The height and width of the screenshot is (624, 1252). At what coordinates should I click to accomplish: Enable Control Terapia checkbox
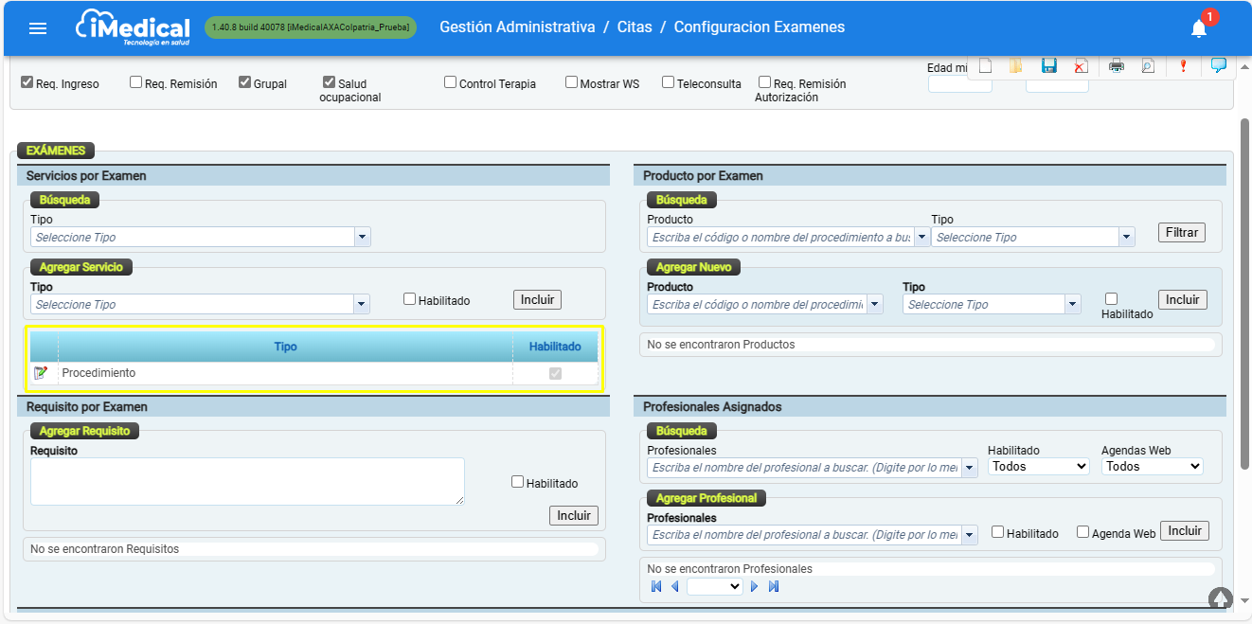point(451,82)
